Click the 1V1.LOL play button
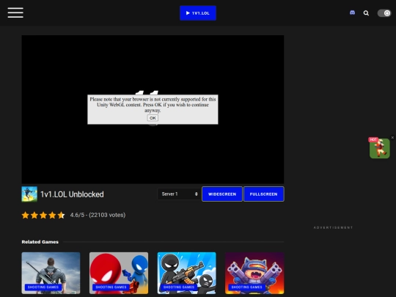This screenshot has width=396, height=297. click(198, 13)
